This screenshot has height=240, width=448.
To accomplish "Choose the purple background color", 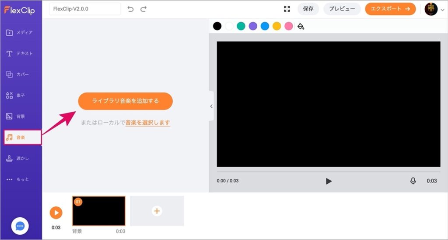I will click(253, 26).
